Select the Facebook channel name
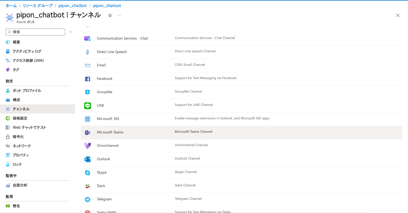The height and width of the screenshot is (213, 408). (x=105, y=79)
